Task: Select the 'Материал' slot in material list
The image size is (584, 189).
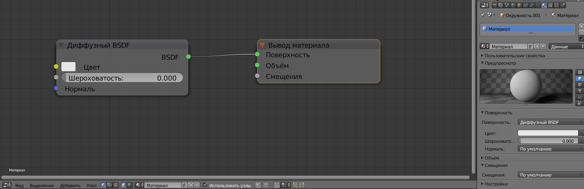Action: click(x=527, y=29)
